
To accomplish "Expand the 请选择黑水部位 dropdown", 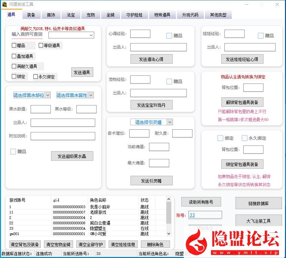I will click(x=32, y=95).
